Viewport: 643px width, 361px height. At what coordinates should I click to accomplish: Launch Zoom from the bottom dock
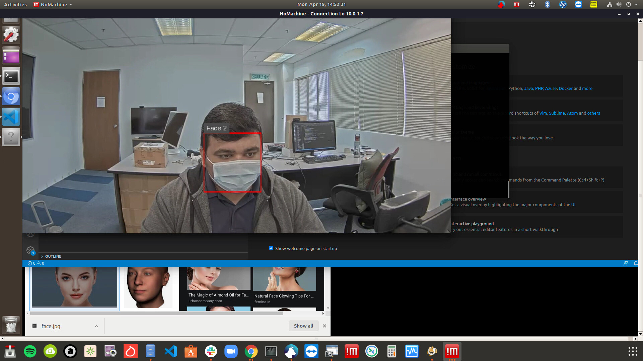click(231, 351)
